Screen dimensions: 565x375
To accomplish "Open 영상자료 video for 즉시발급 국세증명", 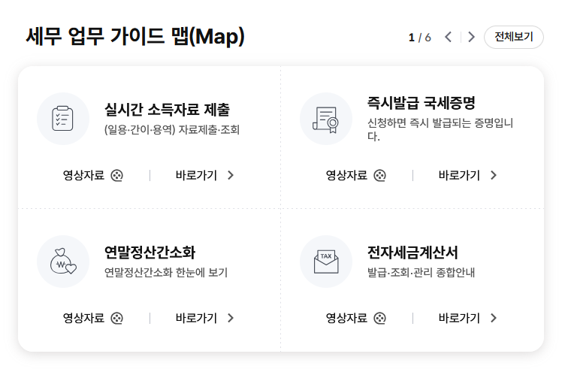I will tap(355, 175).
